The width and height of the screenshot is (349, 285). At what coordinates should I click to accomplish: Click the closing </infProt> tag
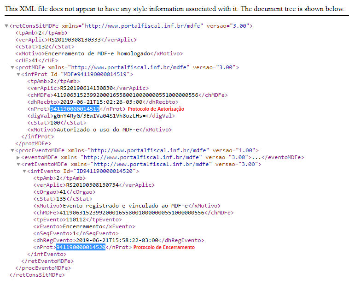38,137
